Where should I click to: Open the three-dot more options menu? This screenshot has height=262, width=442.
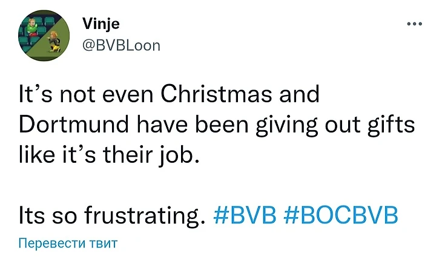tap(415, 24)
